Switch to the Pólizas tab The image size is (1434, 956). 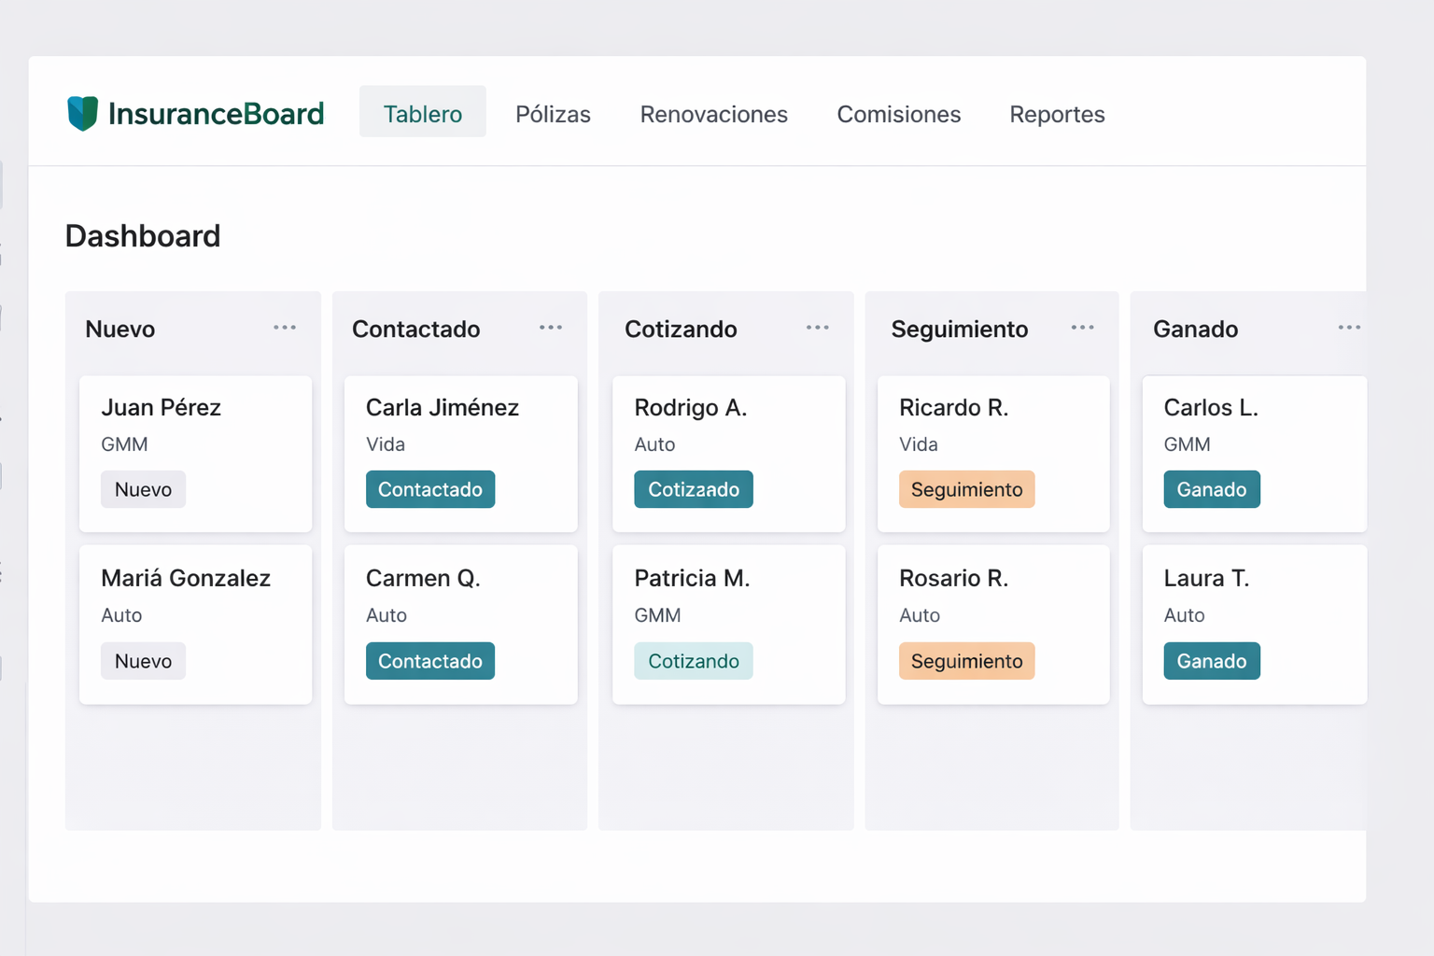point(553,114)
